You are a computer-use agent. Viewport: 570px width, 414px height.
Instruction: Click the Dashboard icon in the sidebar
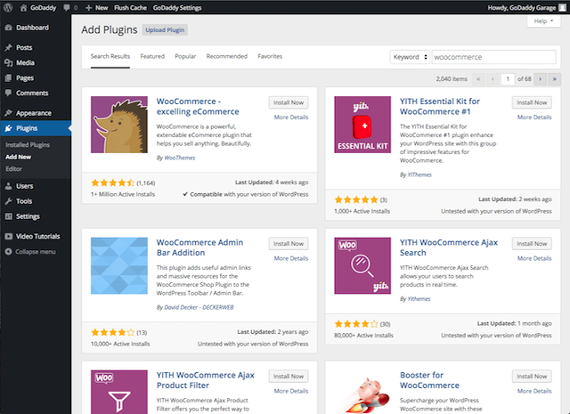[8, 28]
